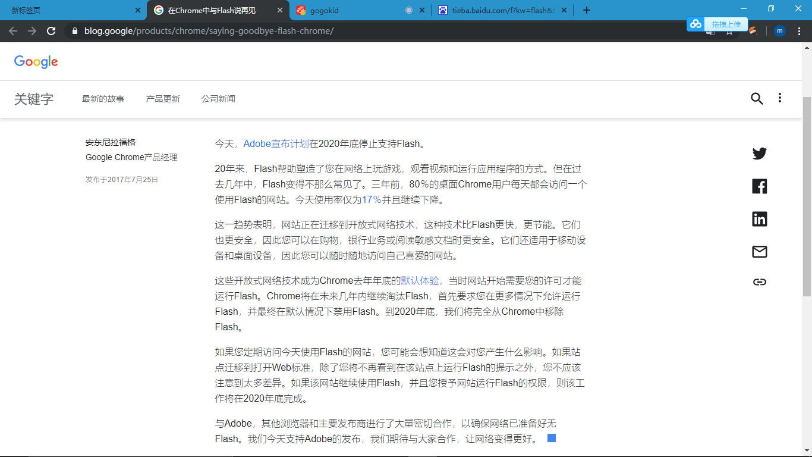Open the 最新的故事 menu item

pyautogui.click(x=103, y=99)
